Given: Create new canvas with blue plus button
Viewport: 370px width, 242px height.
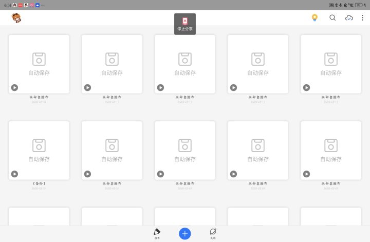Looking at the screenshot, I should click(185, 233).
